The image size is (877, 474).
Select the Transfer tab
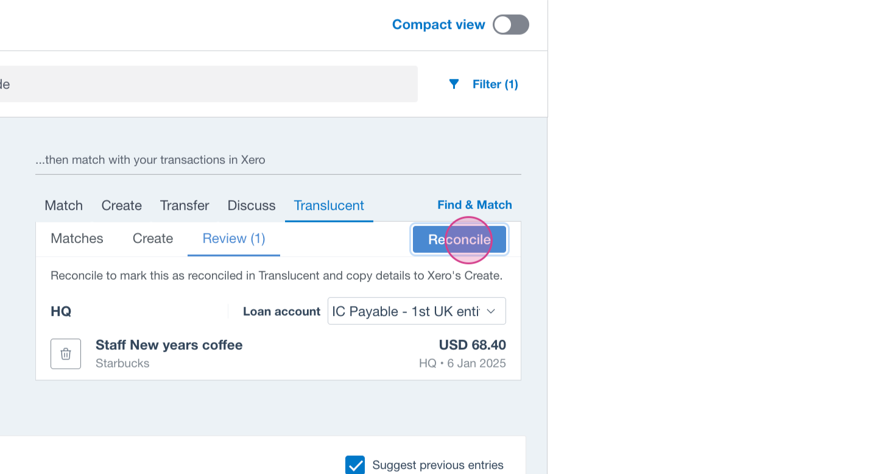[185, 205]
